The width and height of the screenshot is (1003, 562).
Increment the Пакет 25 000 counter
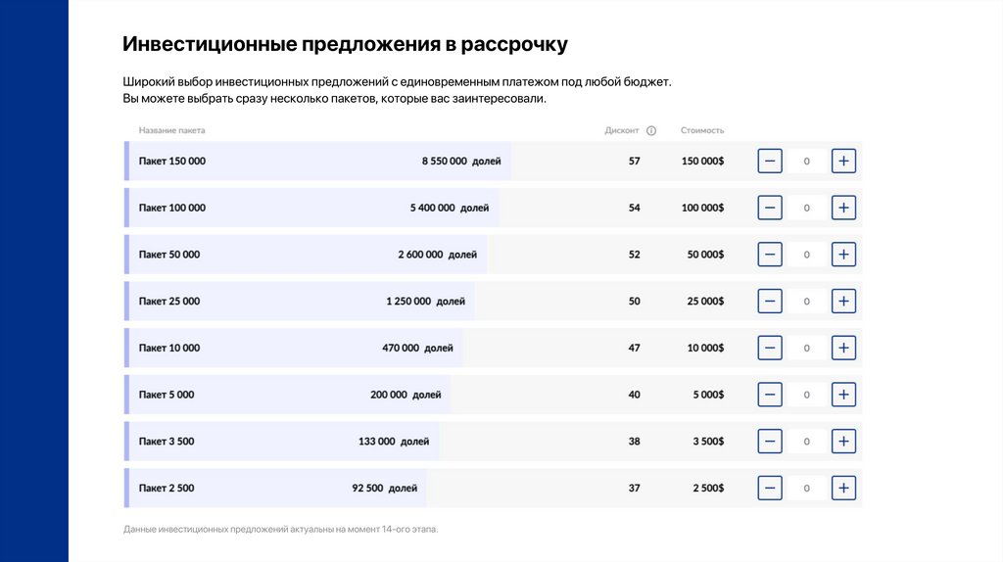click(x=843, y=301)
